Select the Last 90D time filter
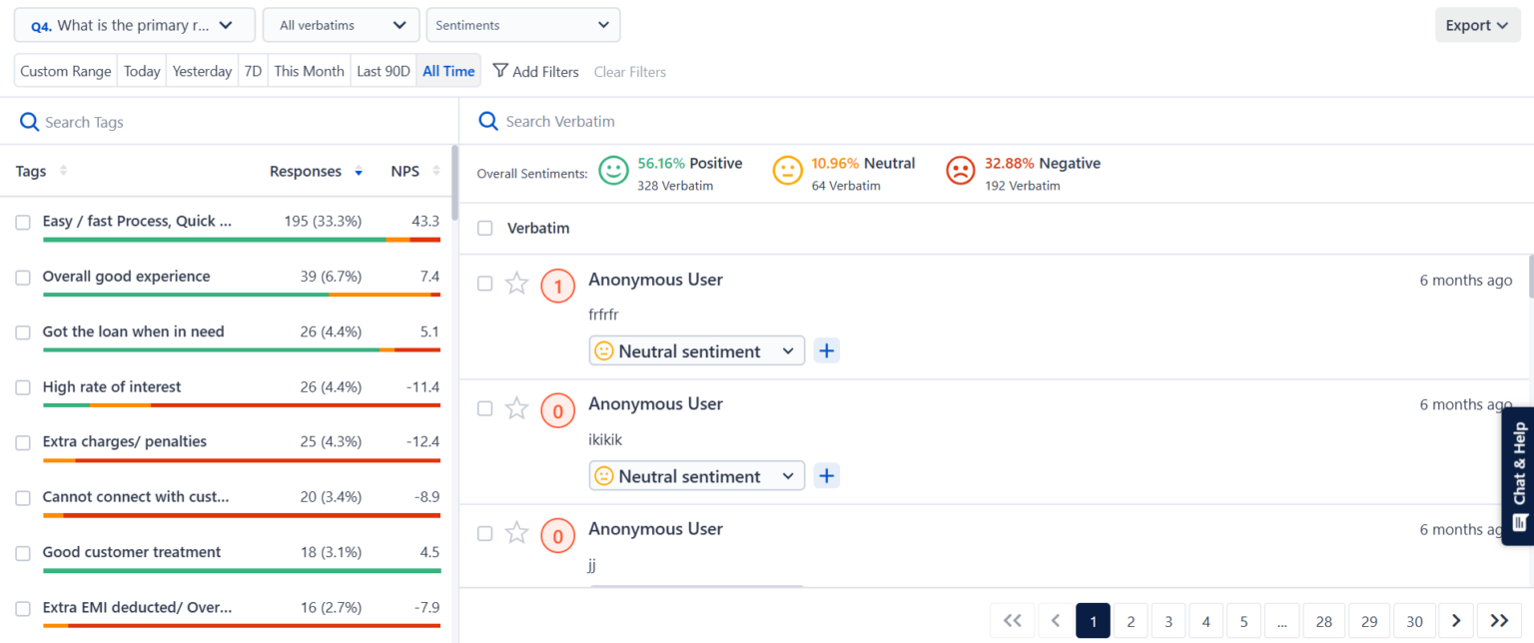This screenshot has width=1534, height=643. [383, 71]
